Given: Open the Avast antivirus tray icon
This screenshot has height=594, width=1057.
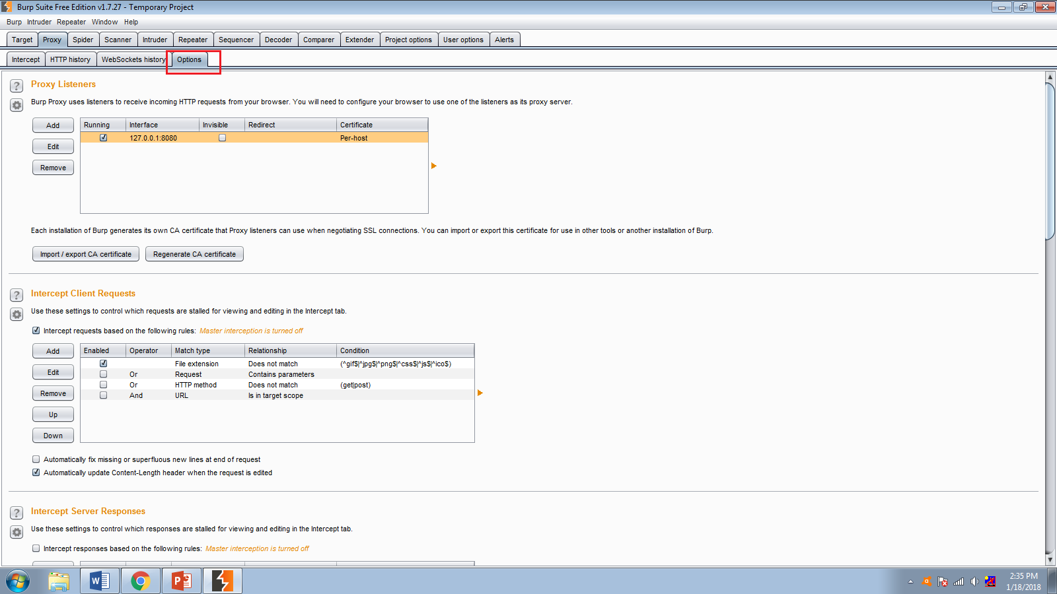Looking at the screenshot, I should coord(927,581).
